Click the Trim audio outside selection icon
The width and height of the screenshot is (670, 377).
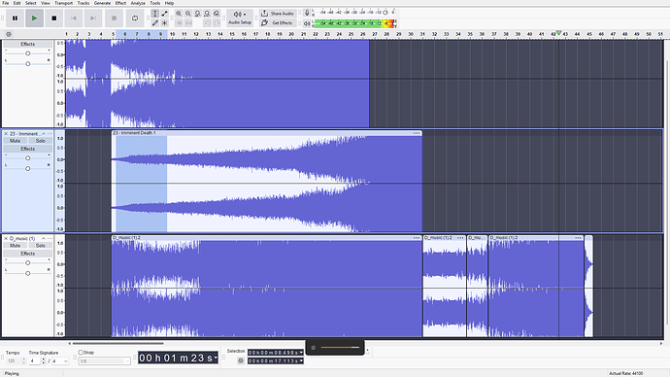(x=179, y=23)
